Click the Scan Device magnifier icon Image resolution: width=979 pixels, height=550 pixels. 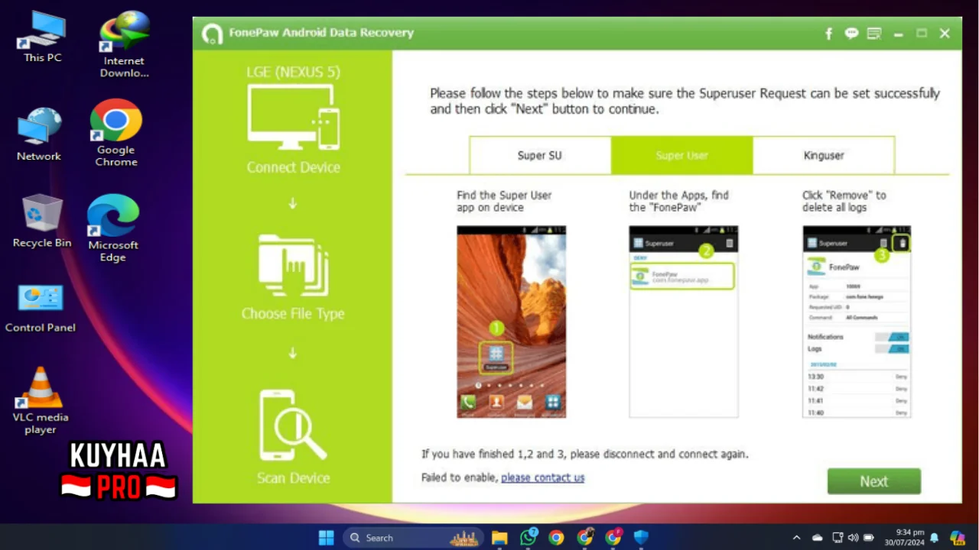pos(293,425)
